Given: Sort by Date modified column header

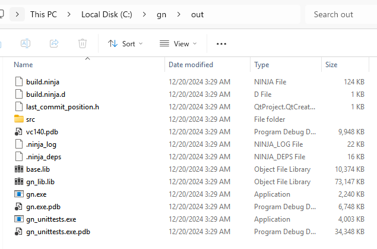Looking at the screenshot, I should 191,65.
